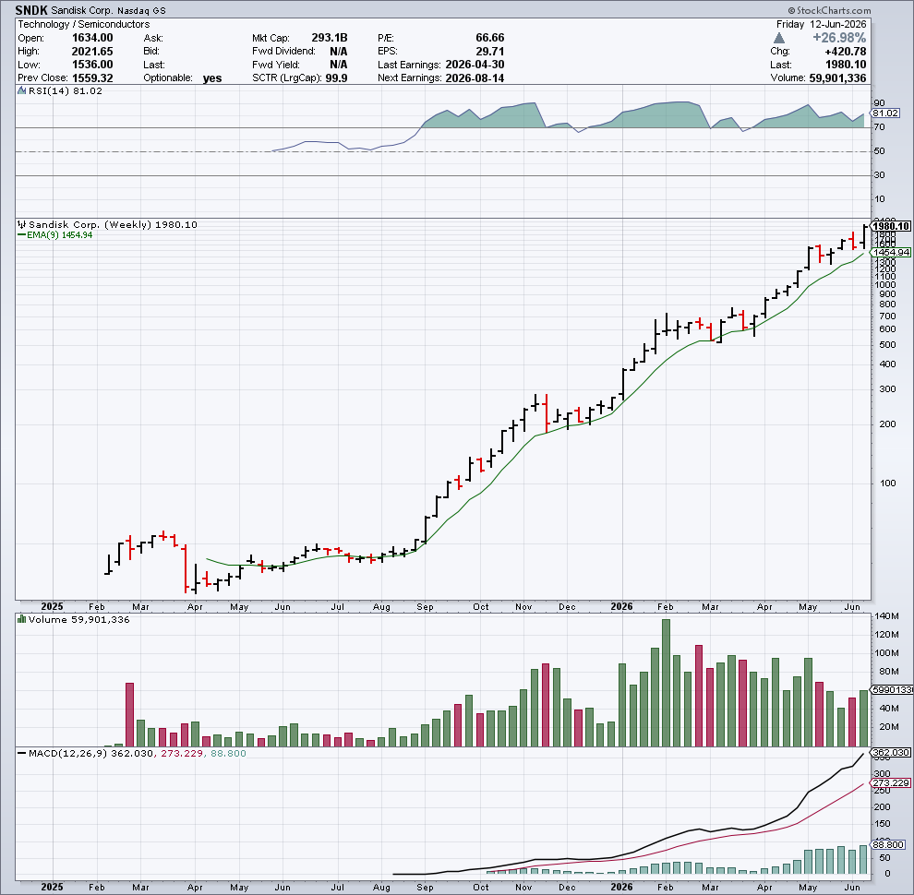914x895 pixels.
Task: Click the MACD legend line marker
Action: pos(21,754)
